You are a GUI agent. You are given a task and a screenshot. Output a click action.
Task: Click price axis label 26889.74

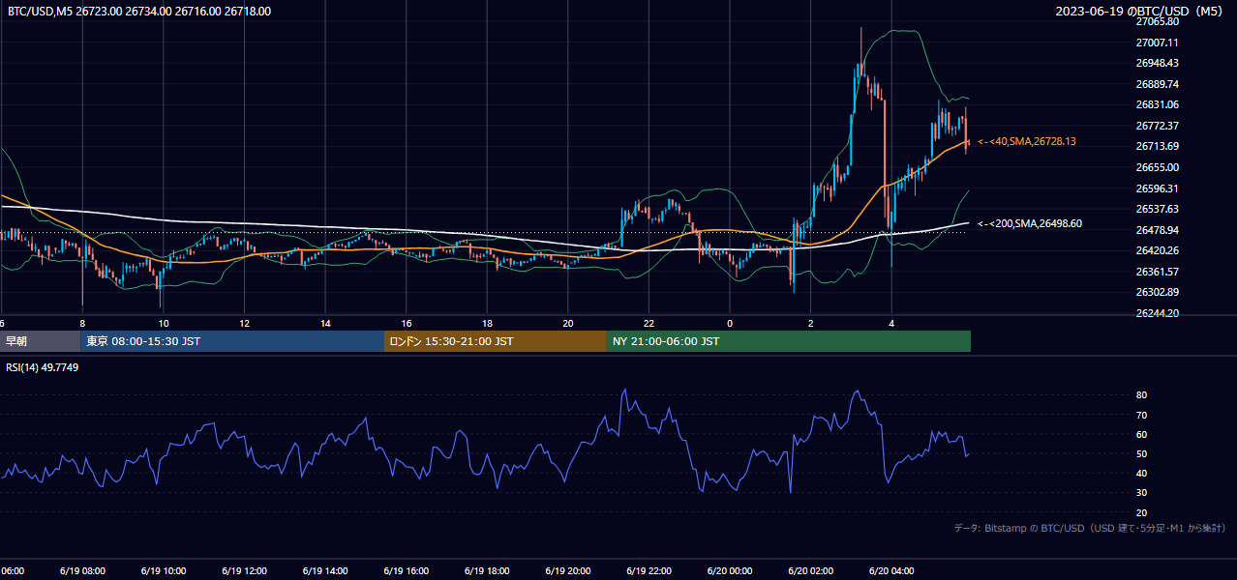[x=1157, y=84]
